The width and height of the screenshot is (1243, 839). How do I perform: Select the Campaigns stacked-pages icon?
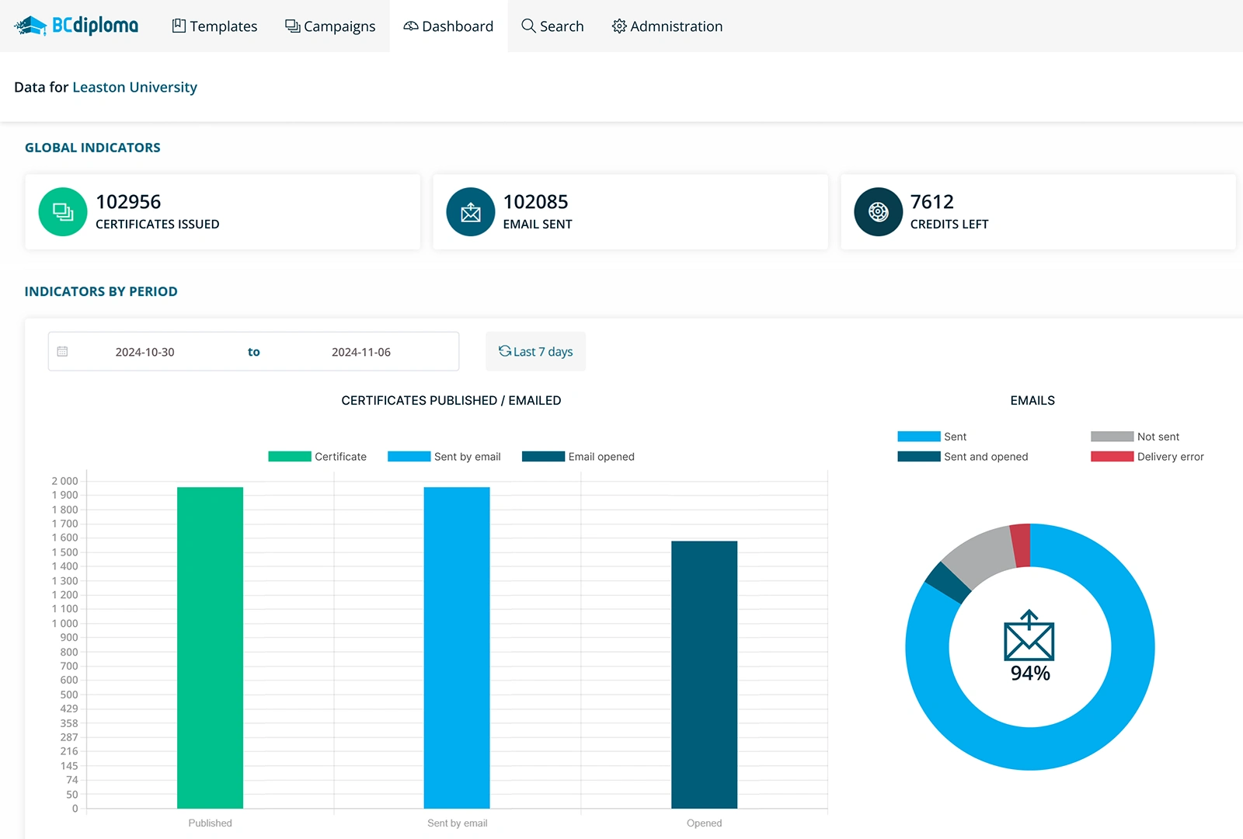[x=291, y=26]
